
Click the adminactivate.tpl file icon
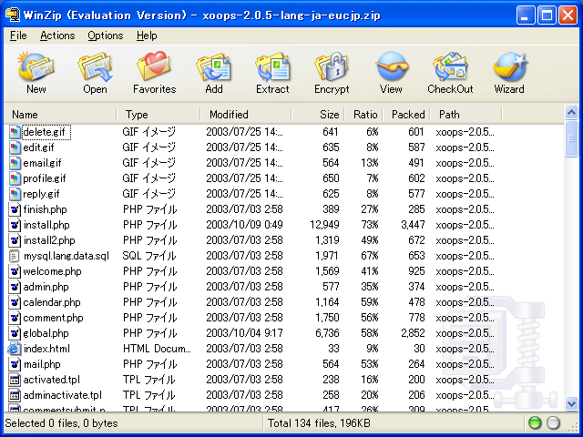[x=15, y=395]
